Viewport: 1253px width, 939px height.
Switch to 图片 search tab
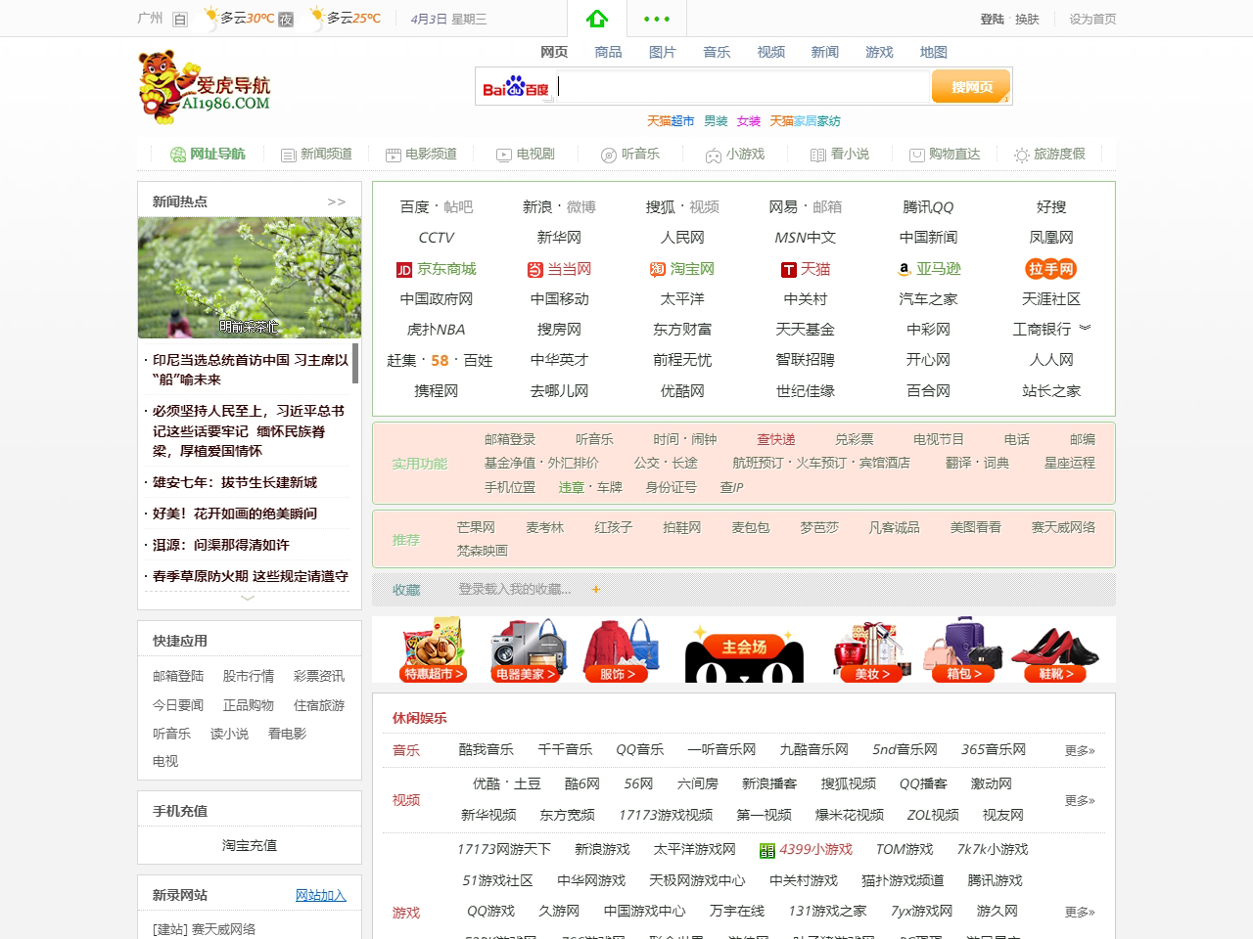pos(662,52)
